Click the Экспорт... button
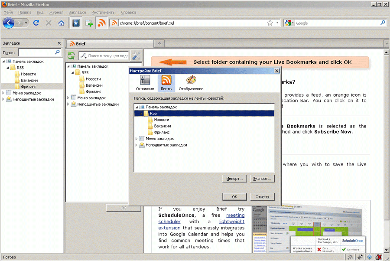 (262, 179)
